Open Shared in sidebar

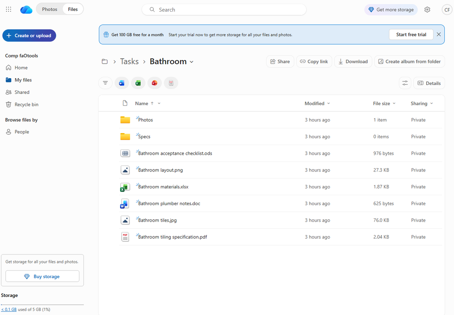coord(22,92)
